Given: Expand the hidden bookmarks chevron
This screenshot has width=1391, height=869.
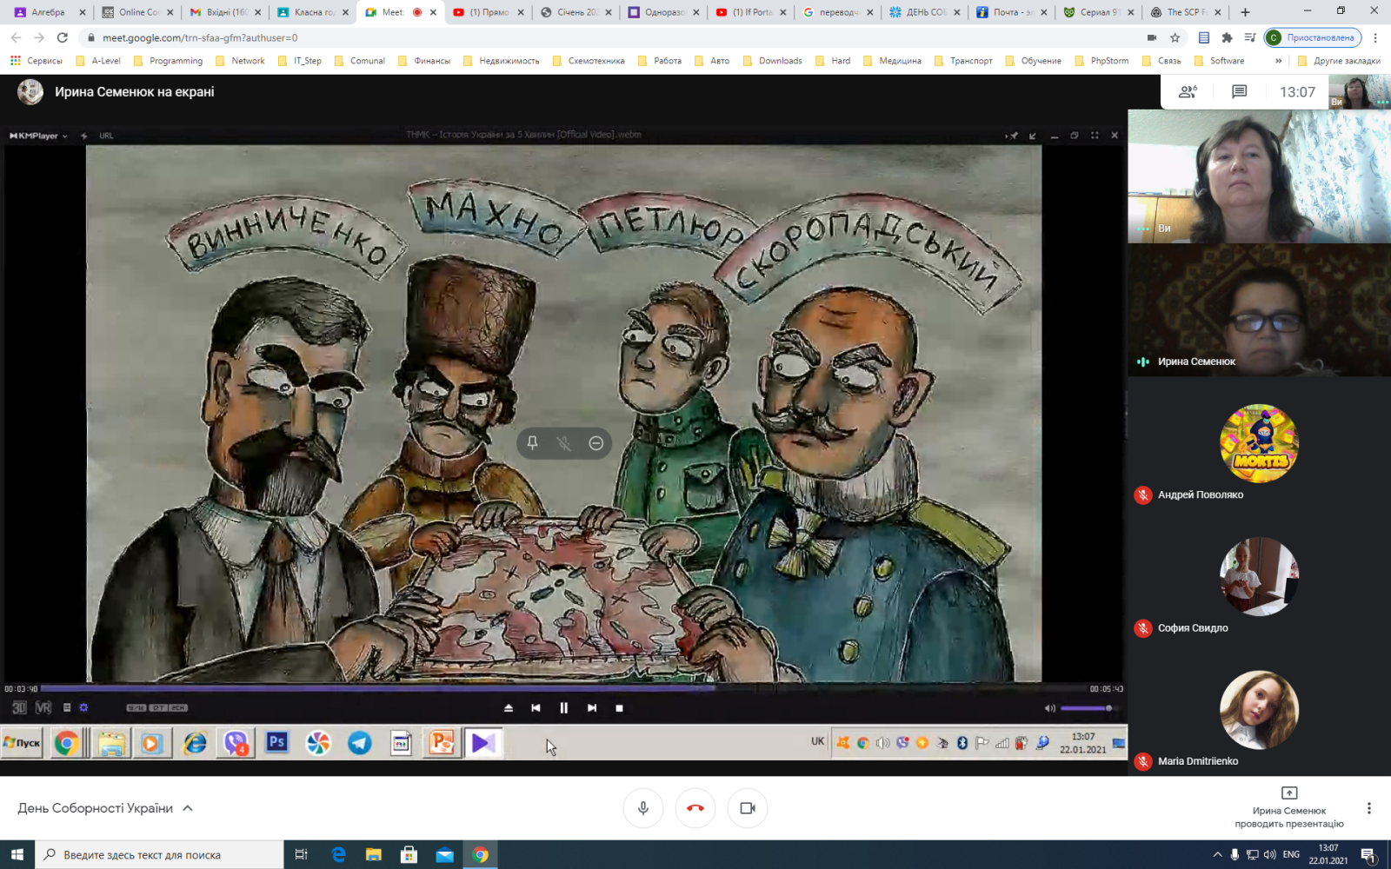Looking at the screenshot, I should point(1278,61).
